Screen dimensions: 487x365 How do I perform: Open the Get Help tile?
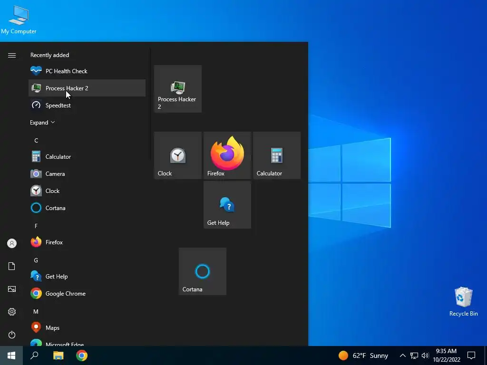[x=227, y=205]
